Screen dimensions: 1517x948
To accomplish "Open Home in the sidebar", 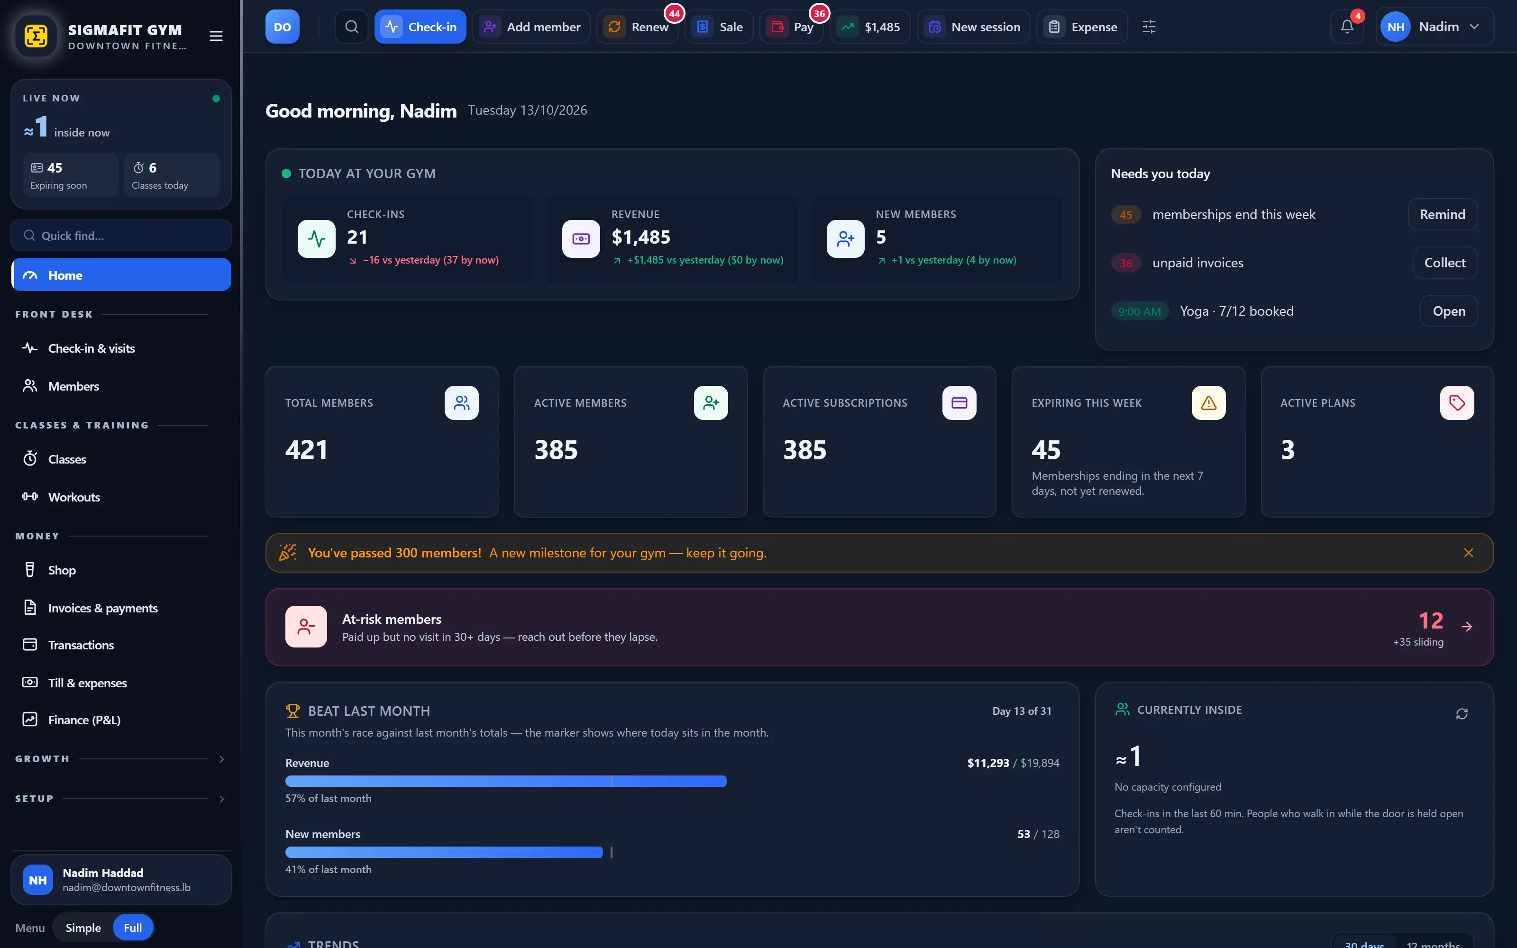I will click(122, 274).
